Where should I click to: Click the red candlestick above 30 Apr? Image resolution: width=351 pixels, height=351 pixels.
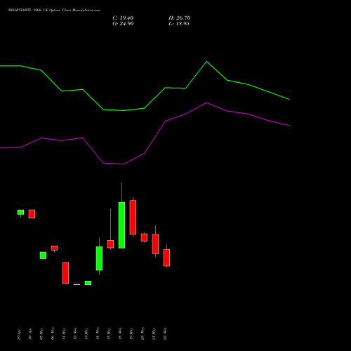pyautogui.click(x=32, y=214)
